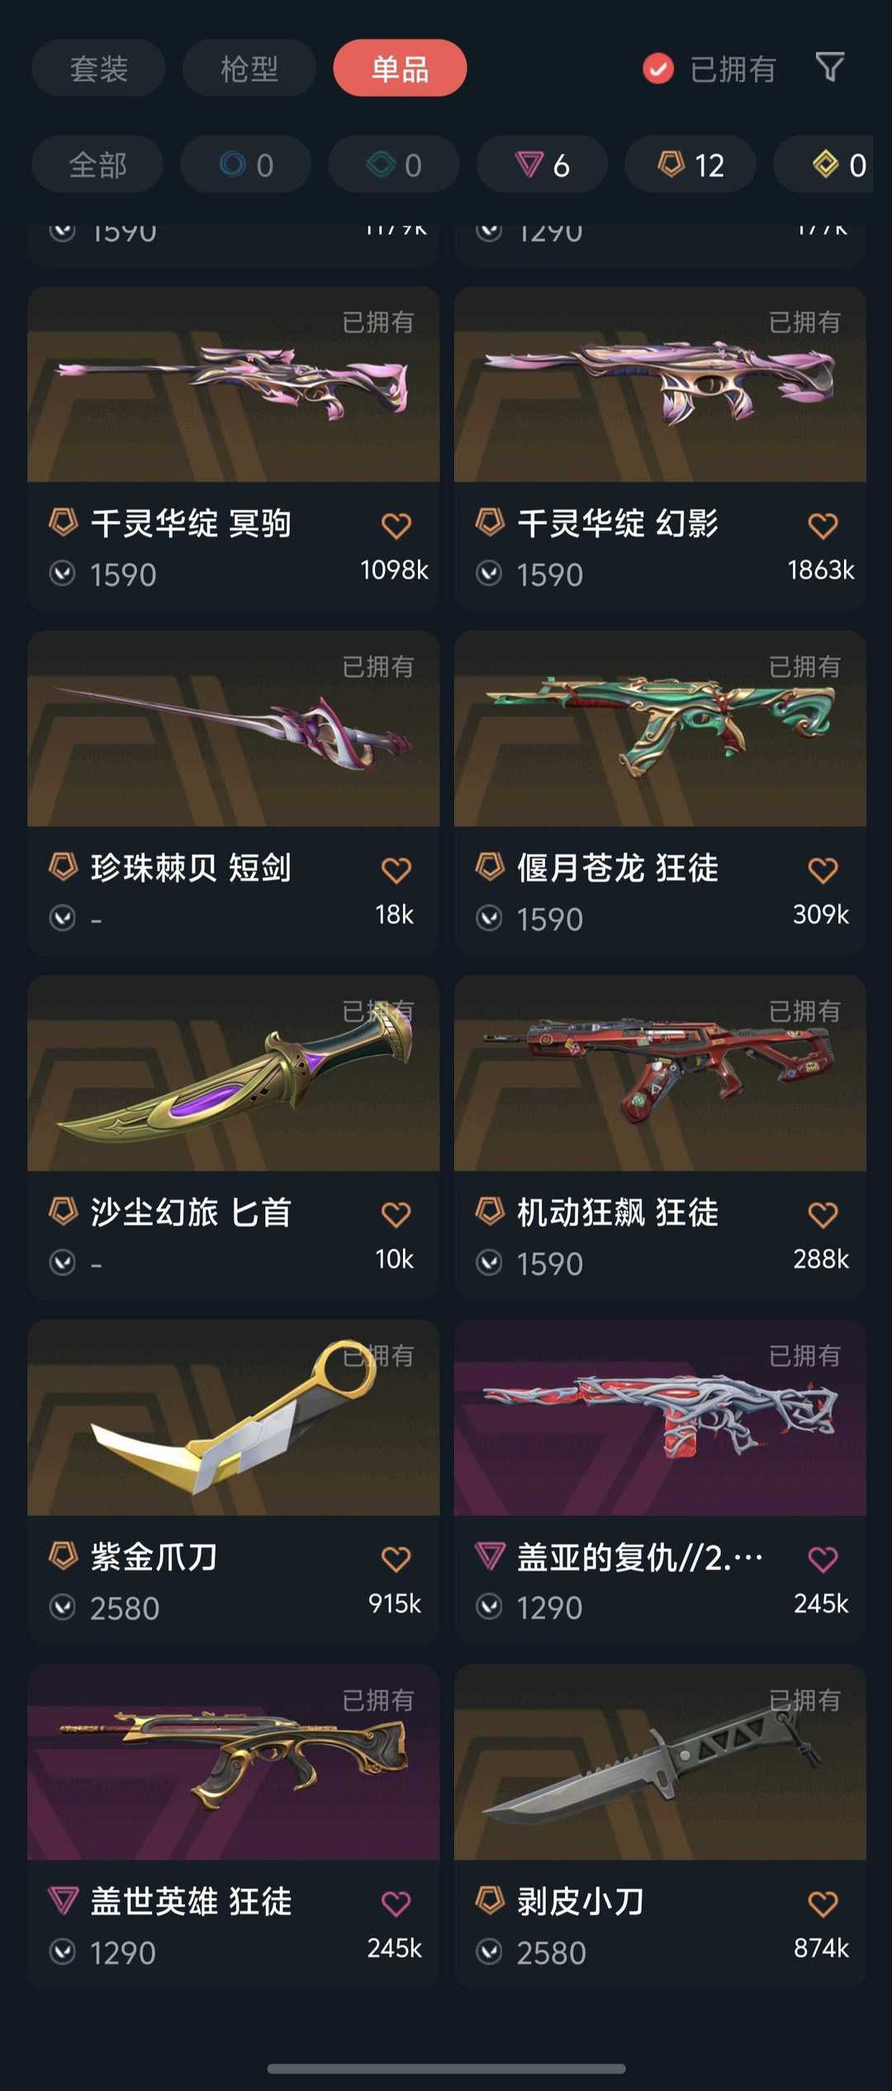Tap heart on 沙尘幻旅 匕首
This screenshot has width=892, height=2091.
click(396, 1214)
